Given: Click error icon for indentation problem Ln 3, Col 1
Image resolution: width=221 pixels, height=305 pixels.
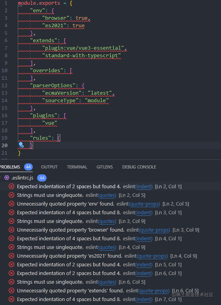Looking at the screenshot, I should [x=11, y=212].
